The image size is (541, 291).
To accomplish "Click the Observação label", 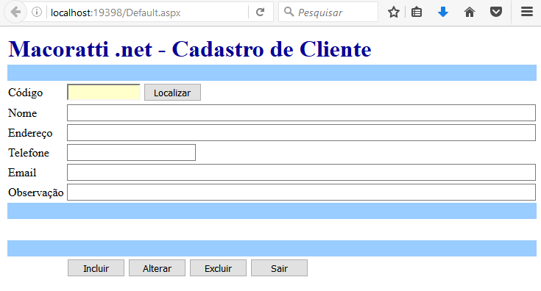I will [36, 193].
